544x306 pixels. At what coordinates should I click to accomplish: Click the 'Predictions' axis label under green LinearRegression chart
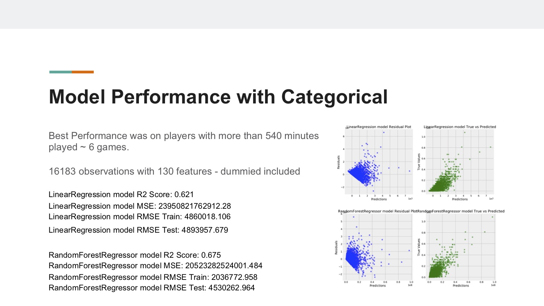coord(459,199)
